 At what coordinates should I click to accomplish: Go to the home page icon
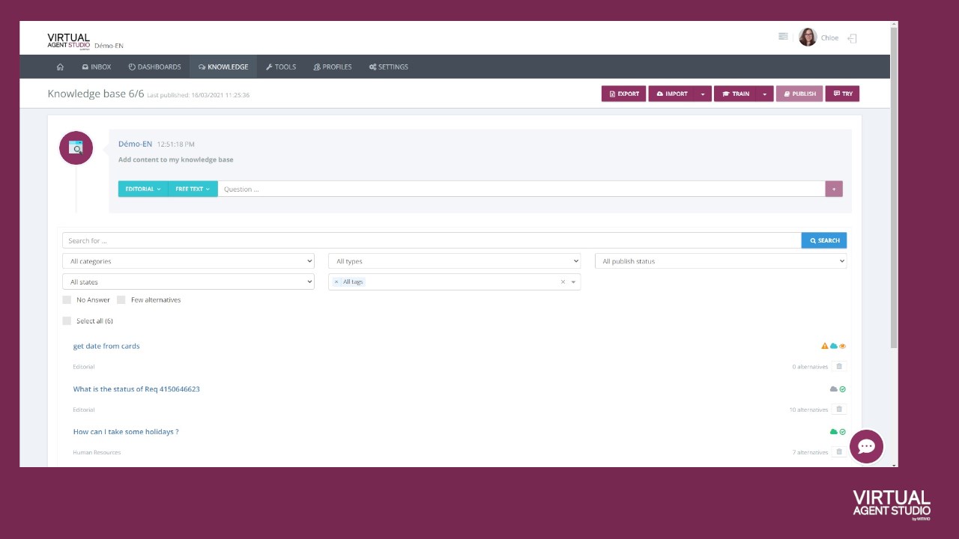pos(60,67)
